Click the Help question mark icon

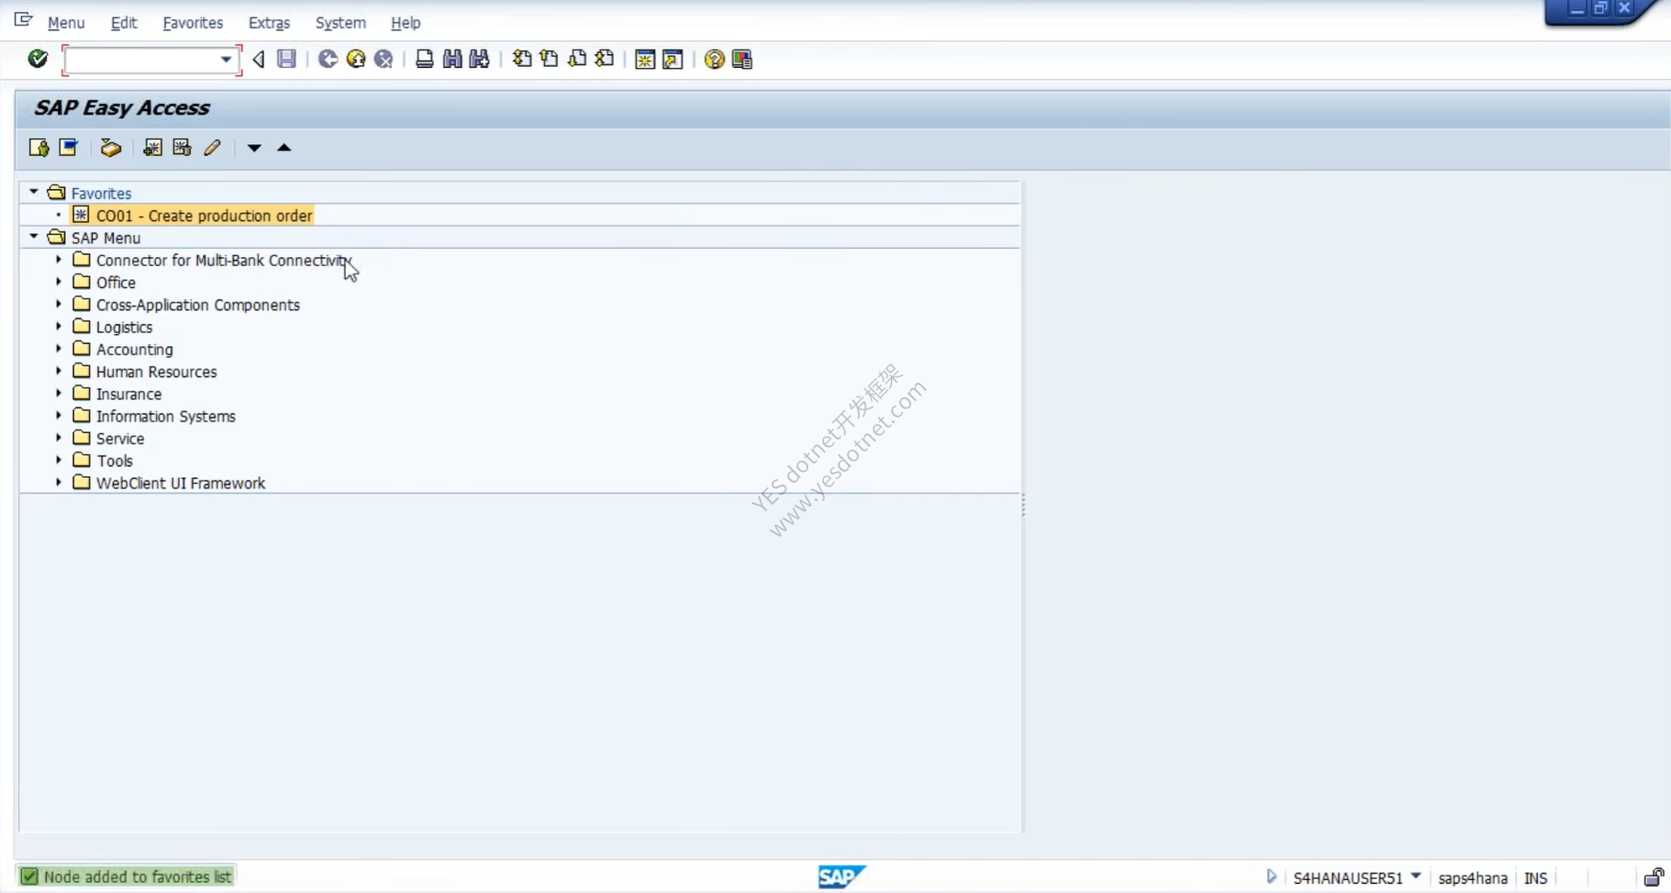(714, 59)
